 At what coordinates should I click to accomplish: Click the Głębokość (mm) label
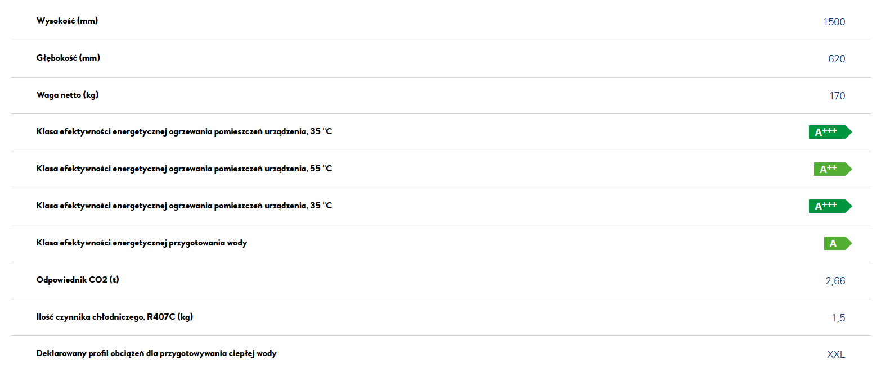pos(68,58)
